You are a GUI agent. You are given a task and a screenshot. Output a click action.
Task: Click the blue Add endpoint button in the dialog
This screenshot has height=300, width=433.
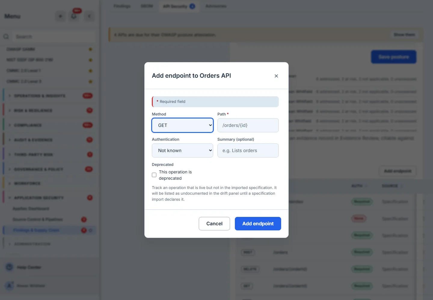point(258,223)
